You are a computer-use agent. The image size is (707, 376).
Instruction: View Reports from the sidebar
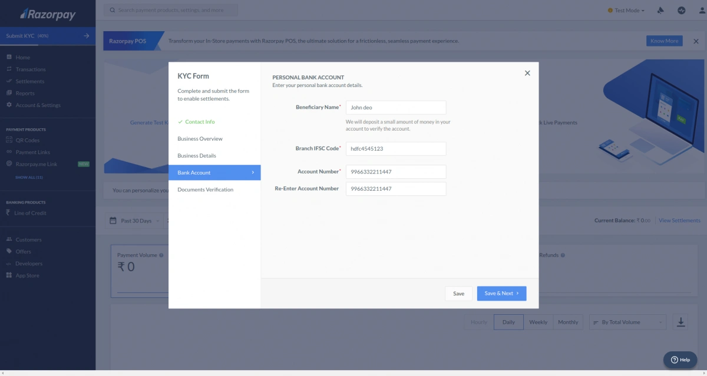(25, 93)
